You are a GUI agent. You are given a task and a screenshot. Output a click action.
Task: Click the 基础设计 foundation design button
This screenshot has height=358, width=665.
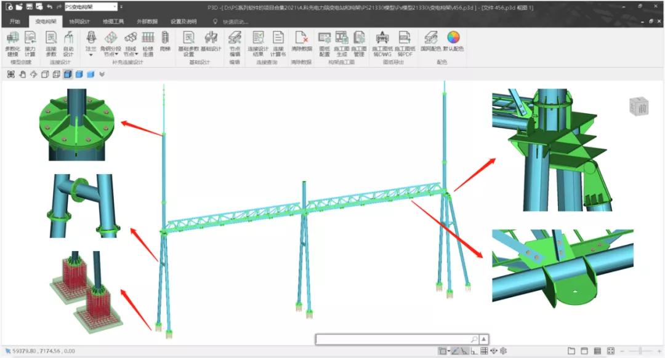[x=211, y=42]
